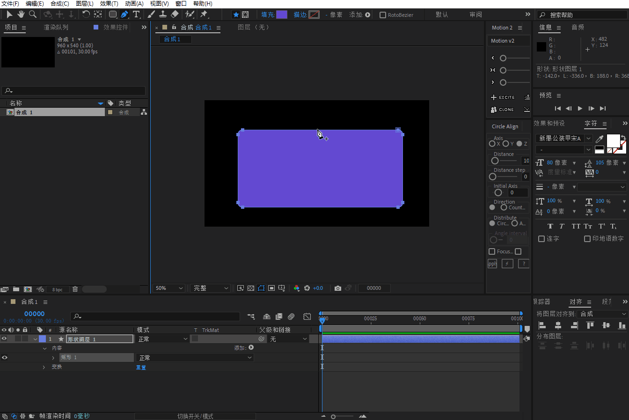The height and width of the screenshot is (420, 629).
Task: Hide the 形状图层 1 layer
Action: 4,339
